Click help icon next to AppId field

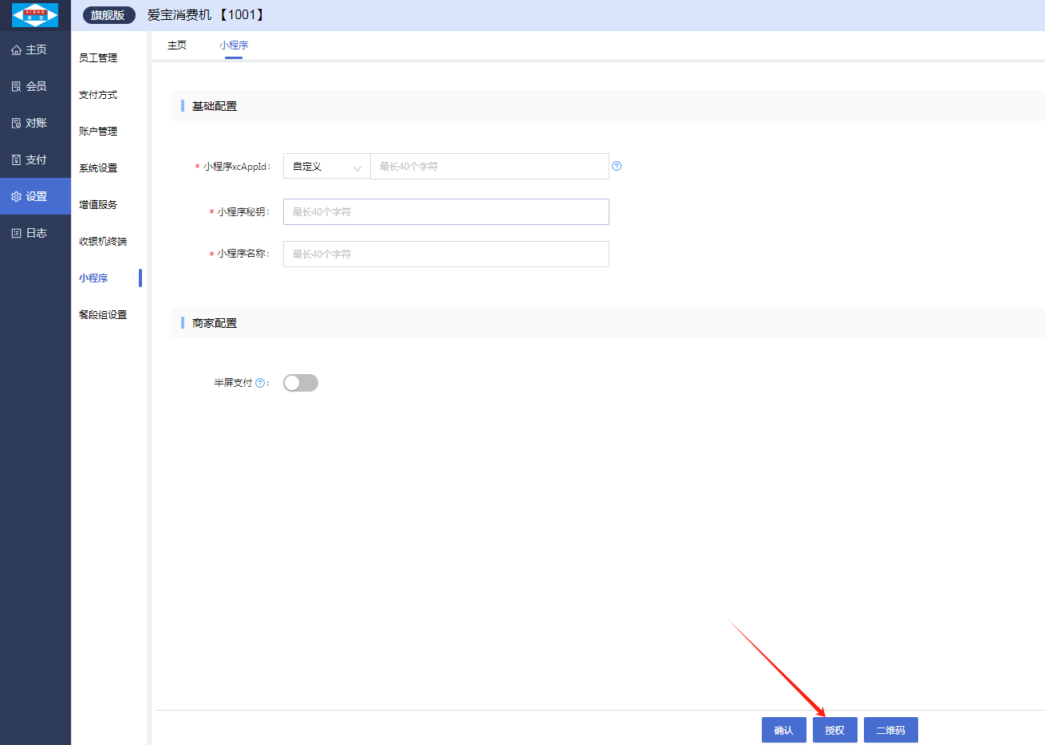tap(617, 166)
